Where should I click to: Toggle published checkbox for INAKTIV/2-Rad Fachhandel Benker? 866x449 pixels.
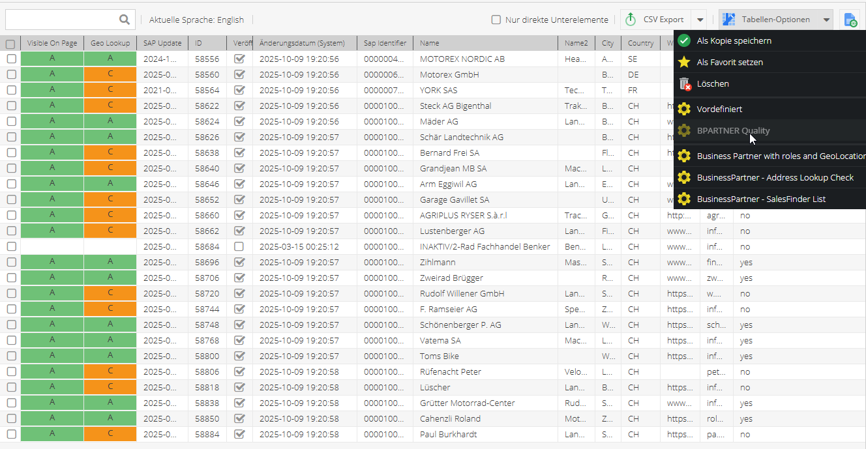point(239,246)
